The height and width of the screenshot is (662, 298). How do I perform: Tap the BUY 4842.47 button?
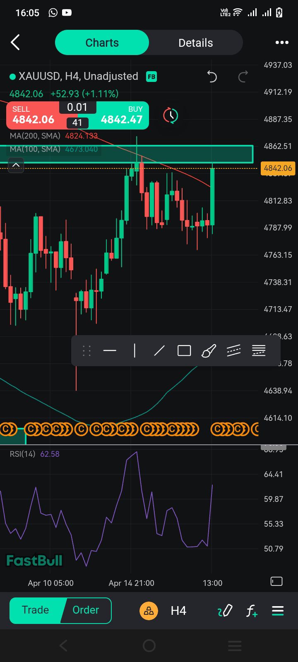tap(122, 115)
